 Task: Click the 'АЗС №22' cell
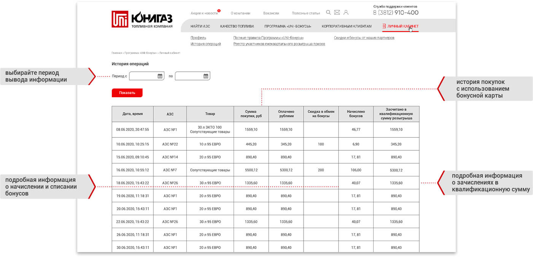point(170,144)
